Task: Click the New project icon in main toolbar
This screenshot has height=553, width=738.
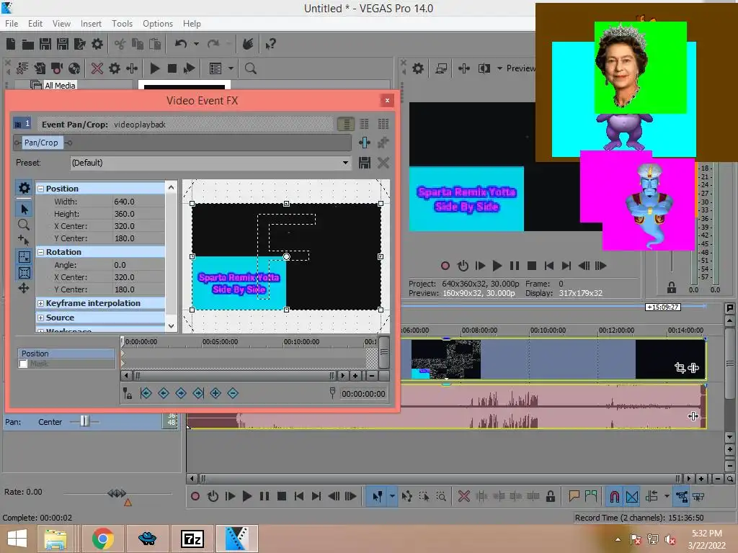Action: [x=11, y=44]
